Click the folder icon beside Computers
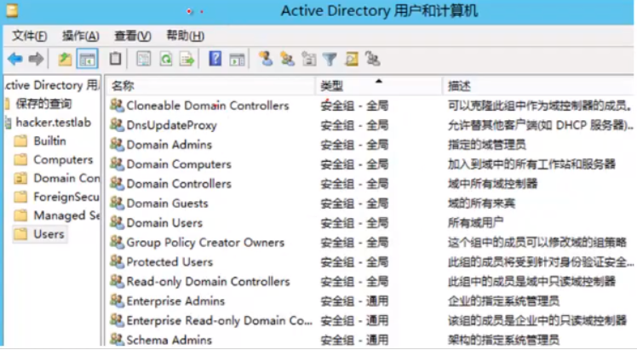This screenshot has height=350, width=637. tap(20, 159)
